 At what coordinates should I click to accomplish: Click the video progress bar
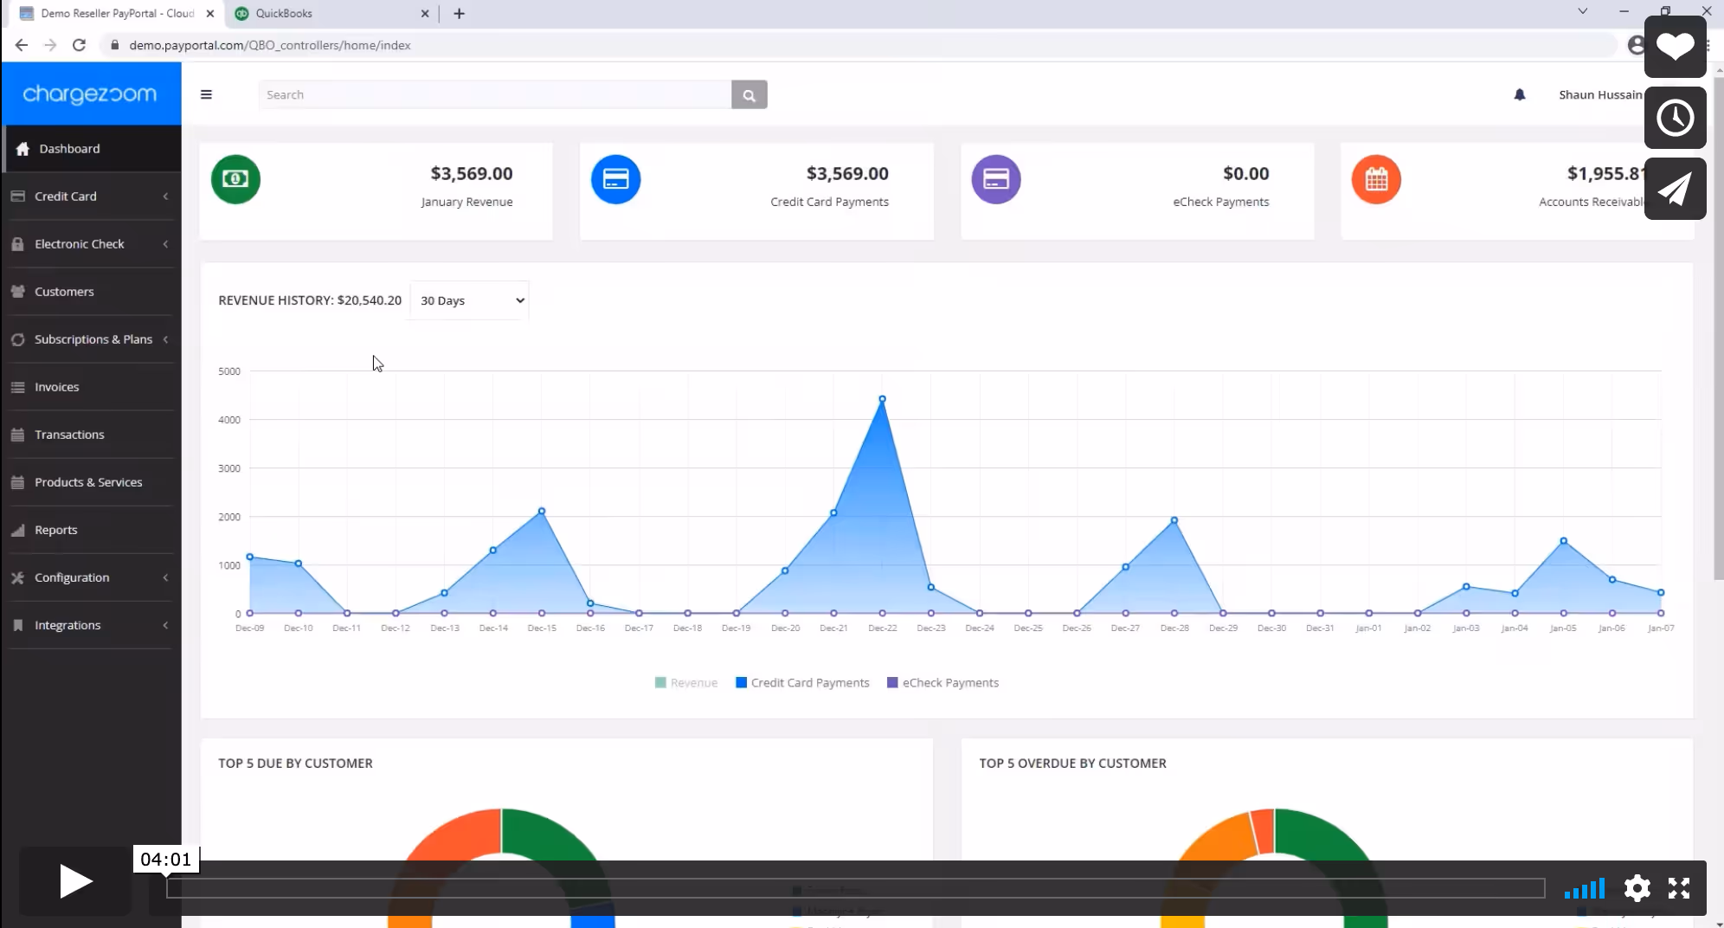pos(855,888)
